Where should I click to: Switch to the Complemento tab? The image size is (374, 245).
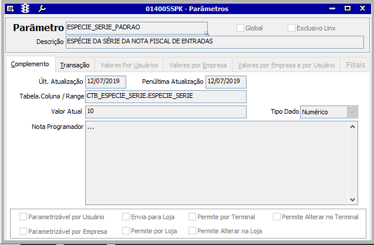point(31,64)
